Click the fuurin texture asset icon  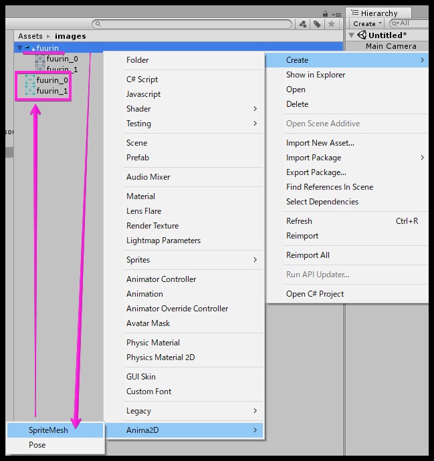click(x=29, y=48)
